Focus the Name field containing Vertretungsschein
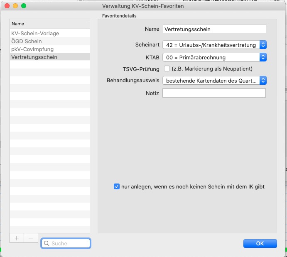 coord(214,29)
